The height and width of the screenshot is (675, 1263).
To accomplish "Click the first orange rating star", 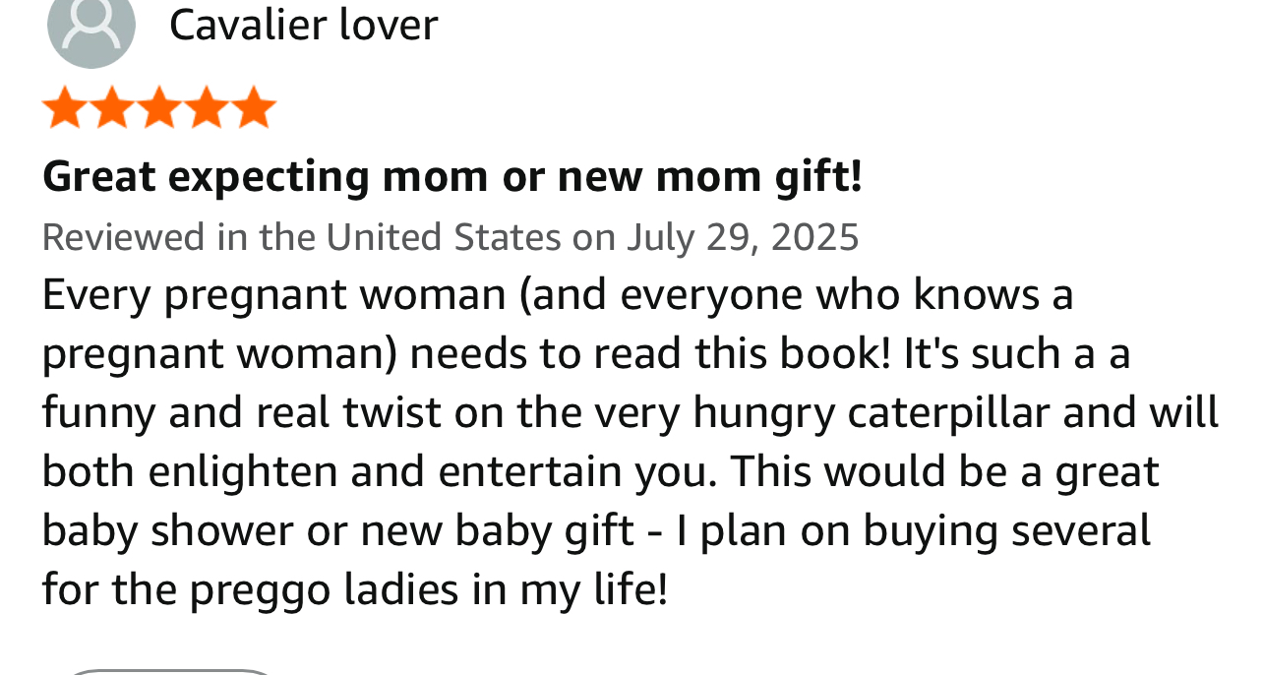I will pyautogui.click(x=64, y=107).
